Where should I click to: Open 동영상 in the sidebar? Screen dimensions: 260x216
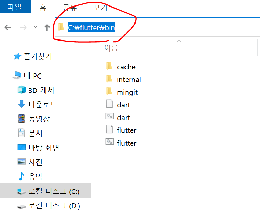coord(39,119)
